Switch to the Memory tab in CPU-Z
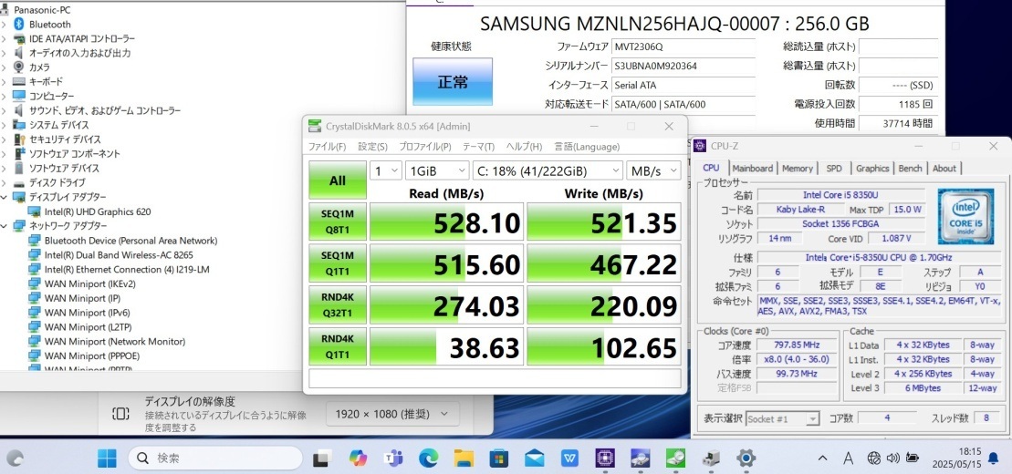 point(797,169)
